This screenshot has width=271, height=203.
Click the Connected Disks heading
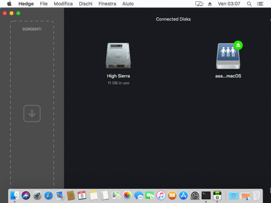173,19
